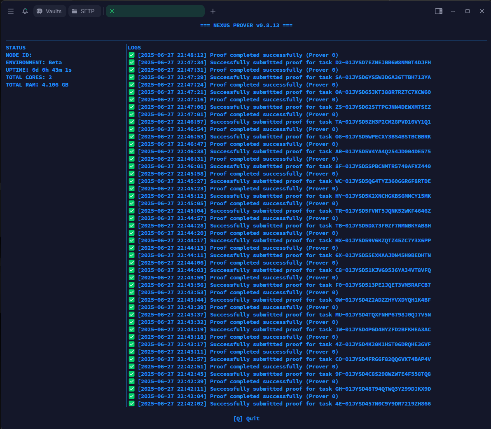Image resolution: width=491 pixels, height=429 pixels.
Task: Click the green check at 22:48:12 log
Action: tap(131, 55)
